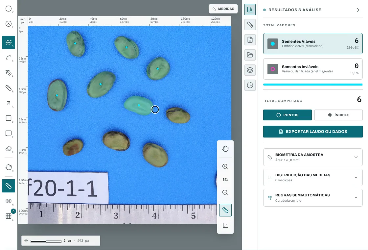Click the '6 medições' text
Screen dimensions: 368x250
tap(284, 180)
